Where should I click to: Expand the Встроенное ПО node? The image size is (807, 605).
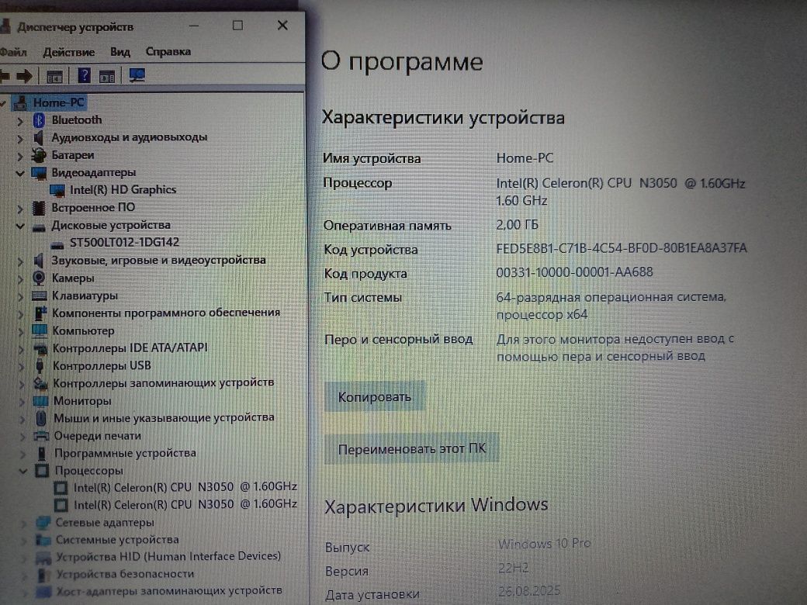[x=19, y=209]
